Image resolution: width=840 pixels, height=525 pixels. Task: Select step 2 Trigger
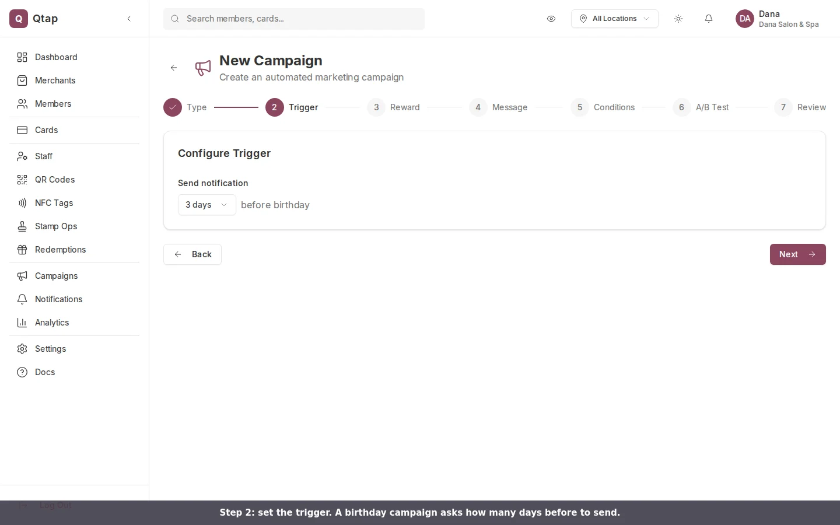(x=292, y=107)
